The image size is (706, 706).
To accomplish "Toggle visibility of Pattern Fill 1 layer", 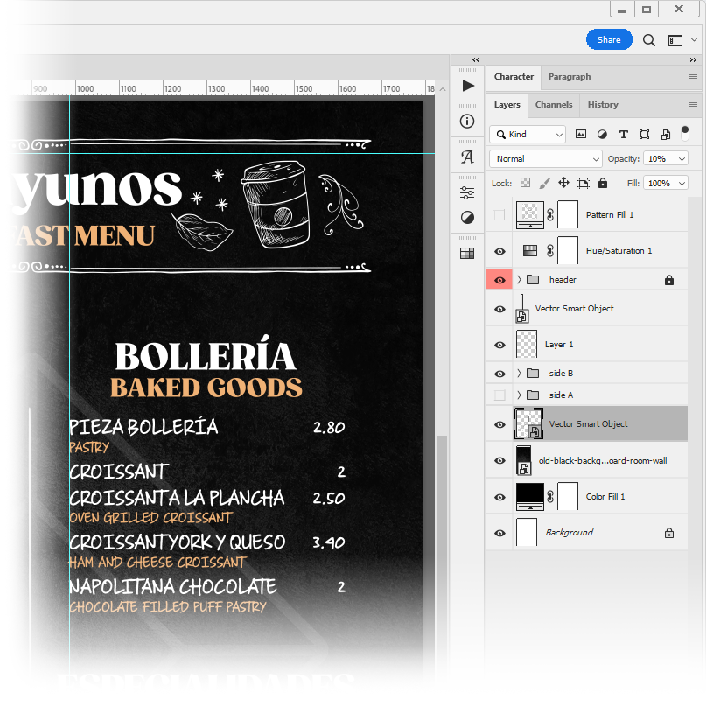I will click(x=500, y=215).
